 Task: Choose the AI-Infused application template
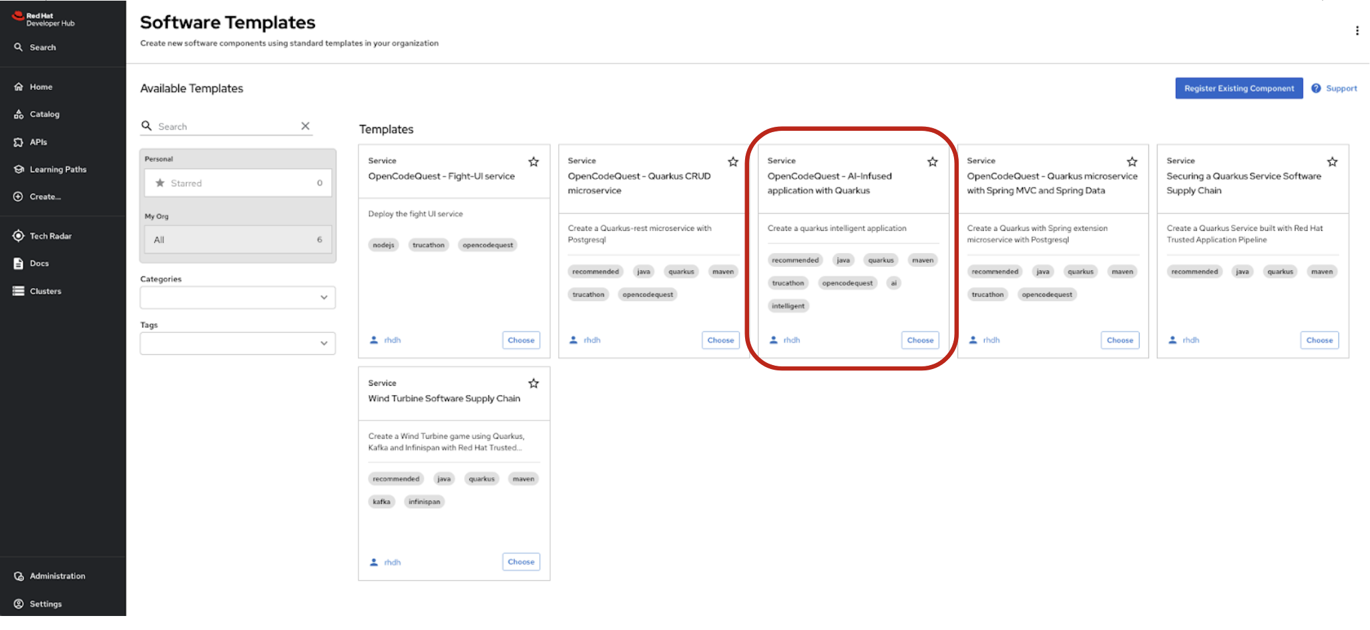pyautogui.click(x=920, y=340)
